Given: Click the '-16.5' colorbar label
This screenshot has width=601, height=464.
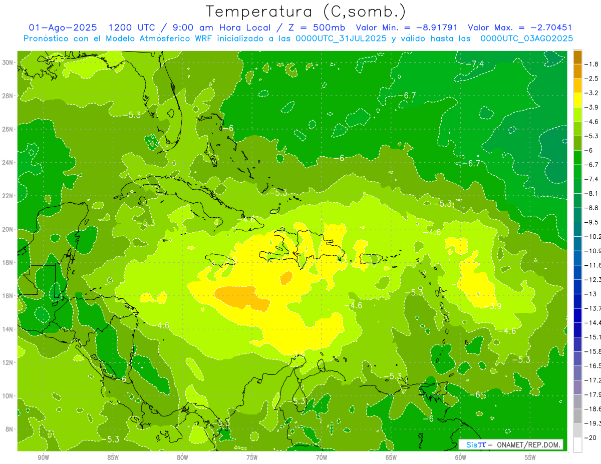Looking at the screenshot, I should [x=593, y=365].
